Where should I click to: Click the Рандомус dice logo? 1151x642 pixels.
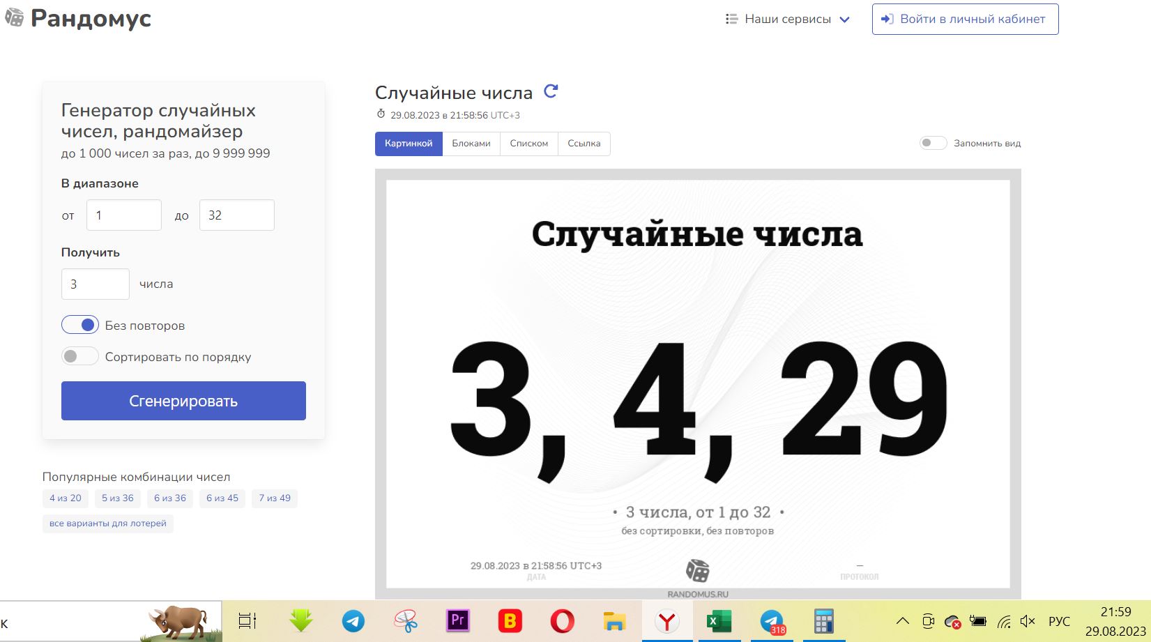point(14,18)
